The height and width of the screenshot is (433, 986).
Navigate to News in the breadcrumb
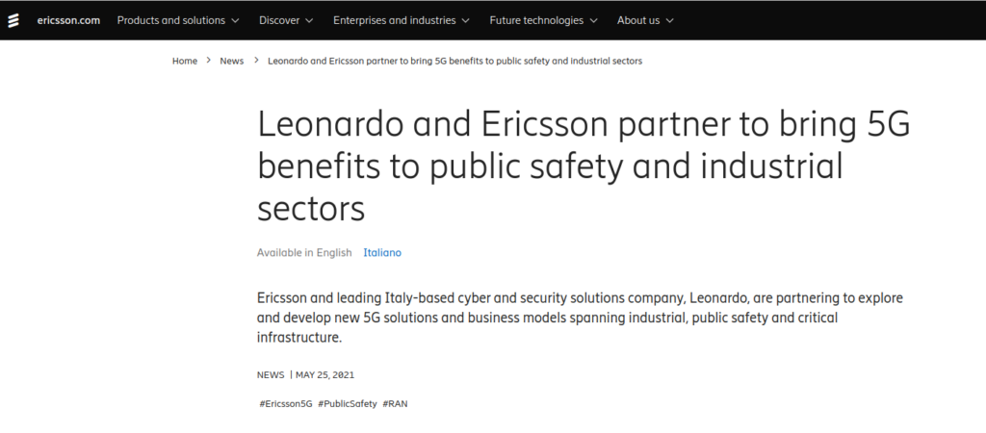pyautogui.click(x=231, y=61)
